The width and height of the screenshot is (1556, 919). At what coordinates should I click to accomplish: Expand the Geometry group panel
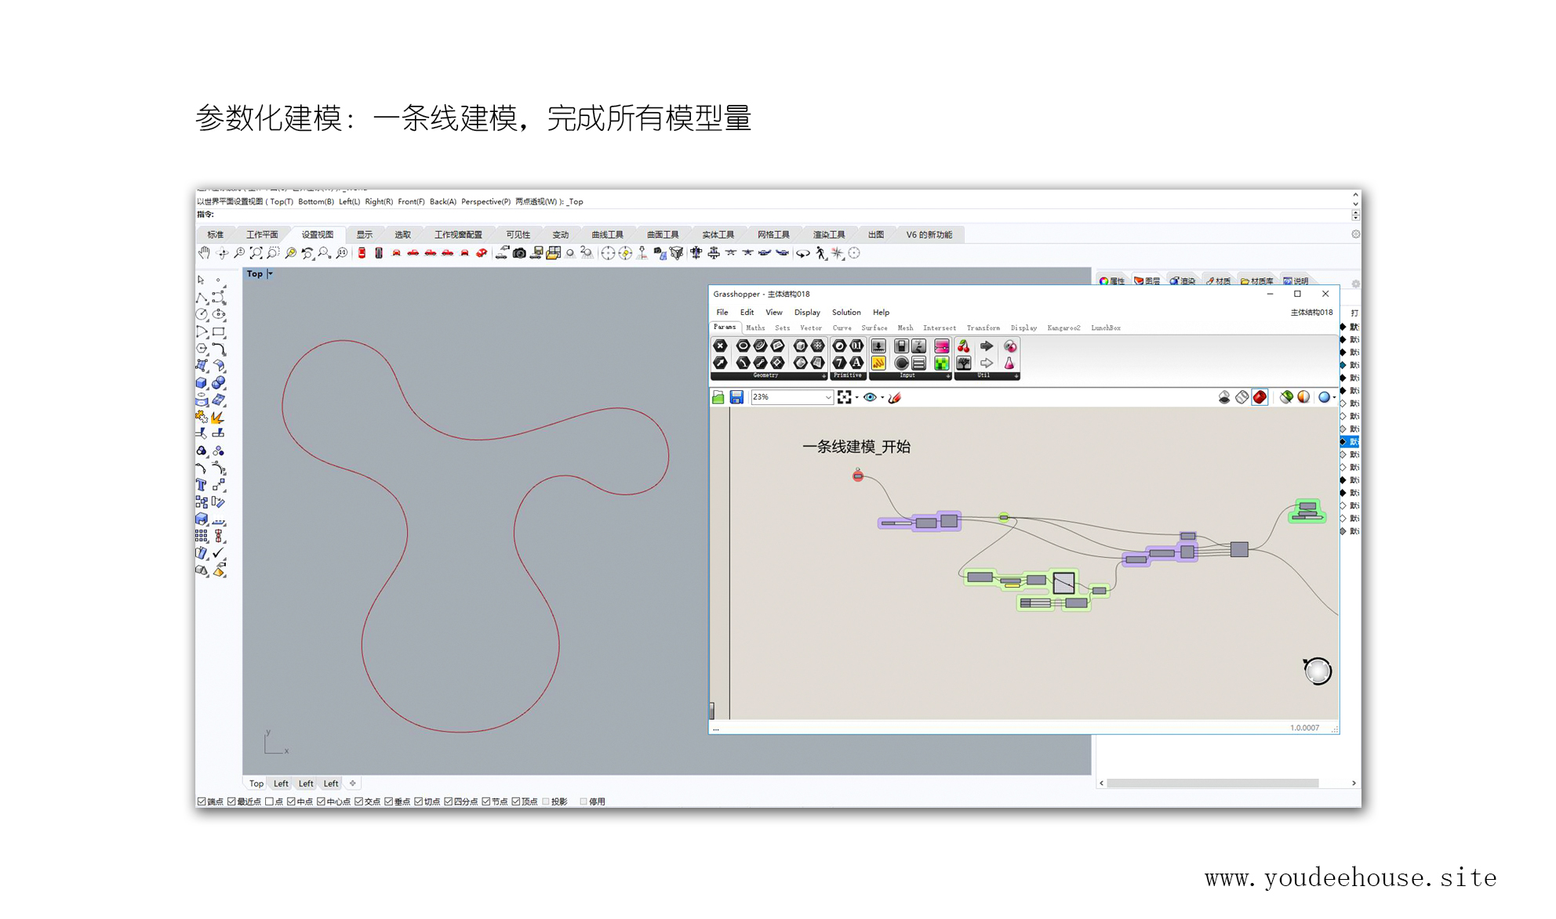823,376
